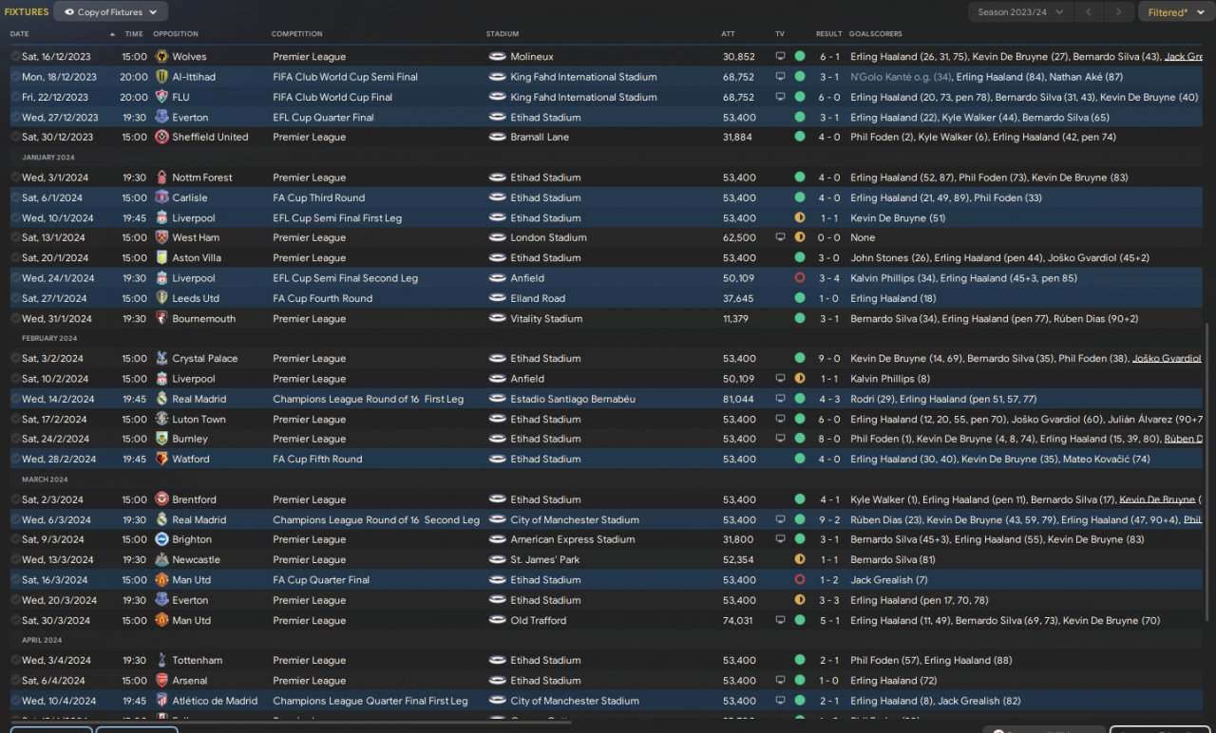The image size is (1216, 733).
Task: Click the 74,031 attendance figure
Action: [x=738, y=621]
